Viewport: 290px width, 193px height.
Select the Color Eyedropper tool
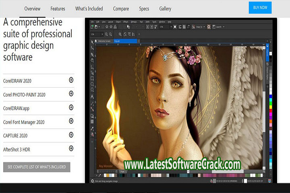(92, 129)
